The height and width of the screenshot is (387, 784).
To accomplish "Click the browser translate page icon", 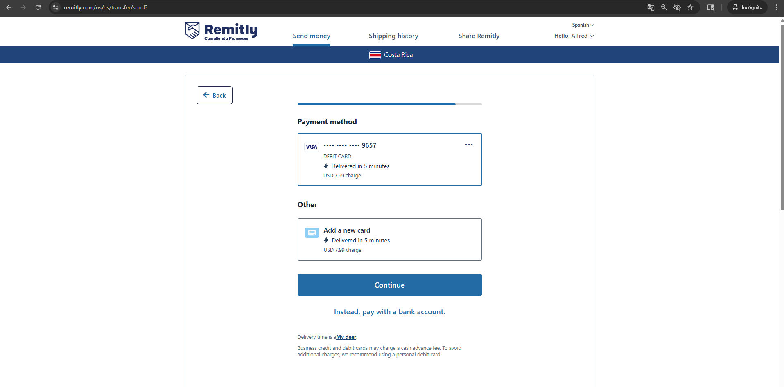I will click(651, 7).
